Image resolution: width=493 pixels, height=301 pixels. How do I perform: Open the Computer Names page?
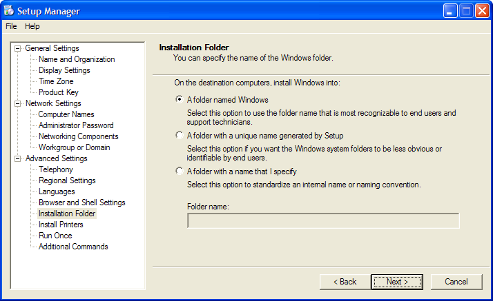click(x=66, y=114)
